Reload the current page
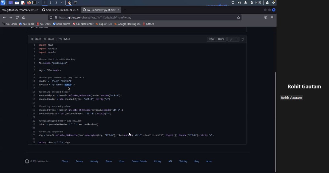Image resolution: width=329 pixels, height=173 pixels. point(17,17)
